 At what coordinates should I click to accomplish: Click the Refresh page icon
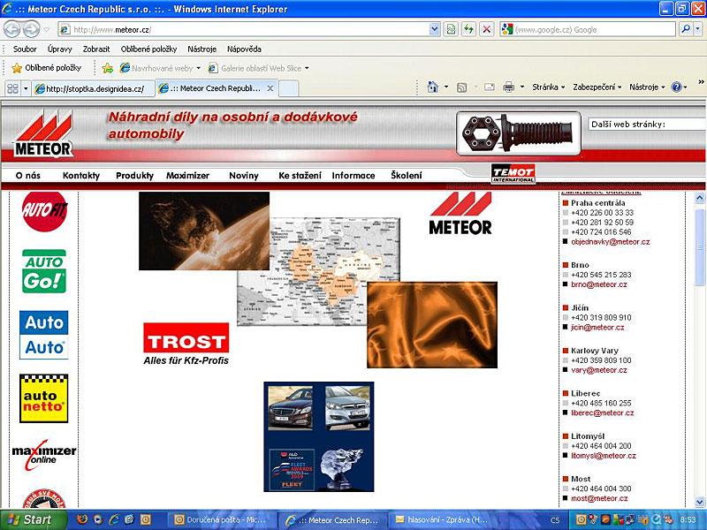click(x=469, y=30)
